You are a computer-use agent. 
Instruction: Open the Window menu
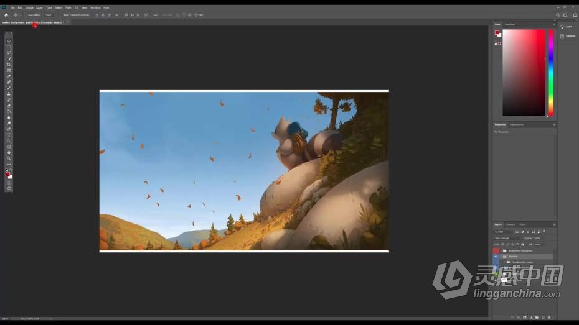(95, 7)
